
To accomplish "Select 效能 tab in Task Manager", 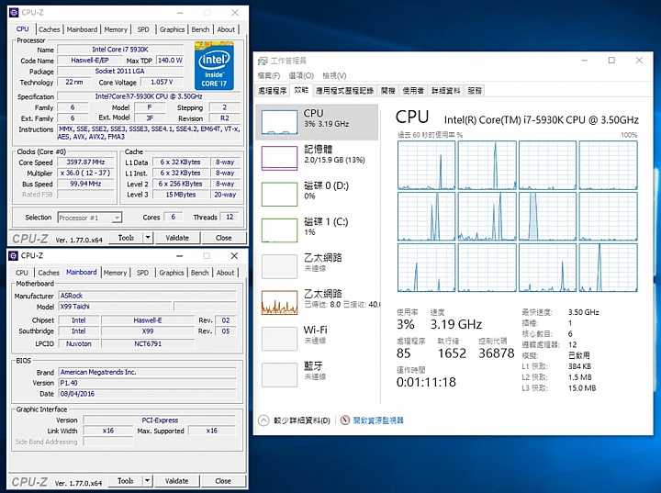I will [x=301, y=90].
